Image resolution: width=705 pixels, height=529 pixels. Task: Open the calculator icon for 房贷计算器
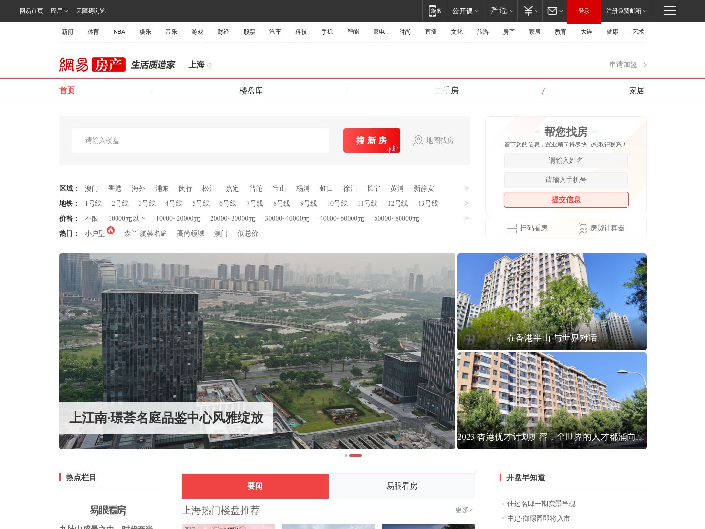pyautogui.click(x=583, y=228)
